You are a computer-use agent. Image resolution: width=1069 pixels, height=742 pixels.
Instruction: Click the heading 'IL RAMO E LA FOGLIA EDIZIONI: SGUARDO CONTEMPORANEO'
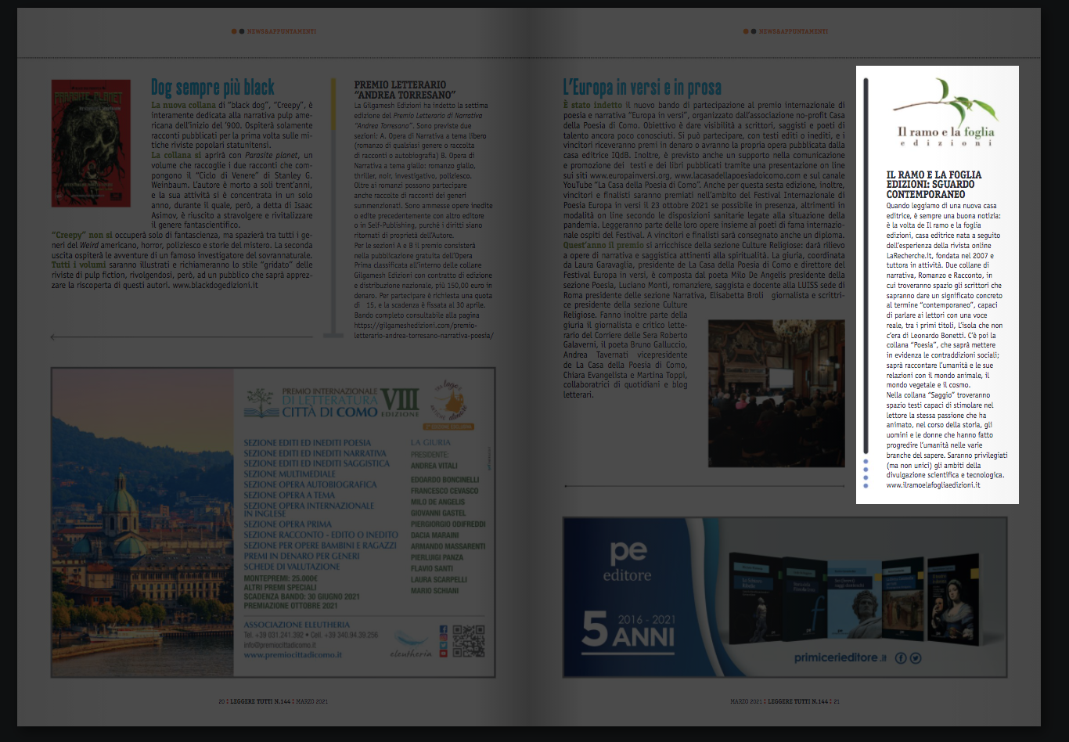pyautogui.click(x=934, y=184)
